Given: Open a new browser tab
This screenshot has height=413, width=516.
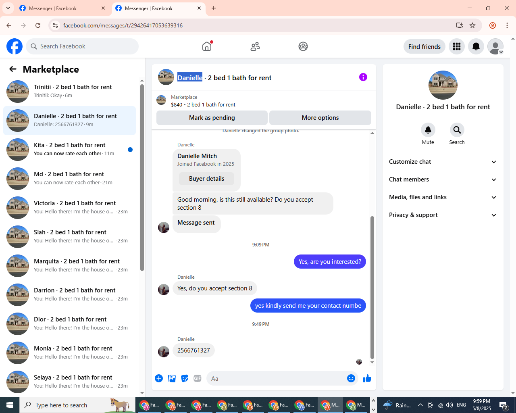Looking at the screenshot, I should click(x=214, y=8).
